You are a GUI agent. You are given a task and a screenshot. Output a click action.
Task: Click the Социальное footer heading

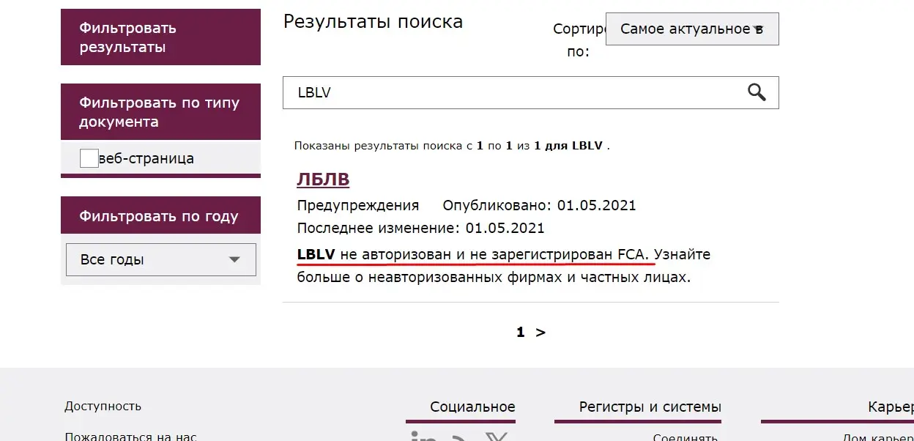(472, 407)
